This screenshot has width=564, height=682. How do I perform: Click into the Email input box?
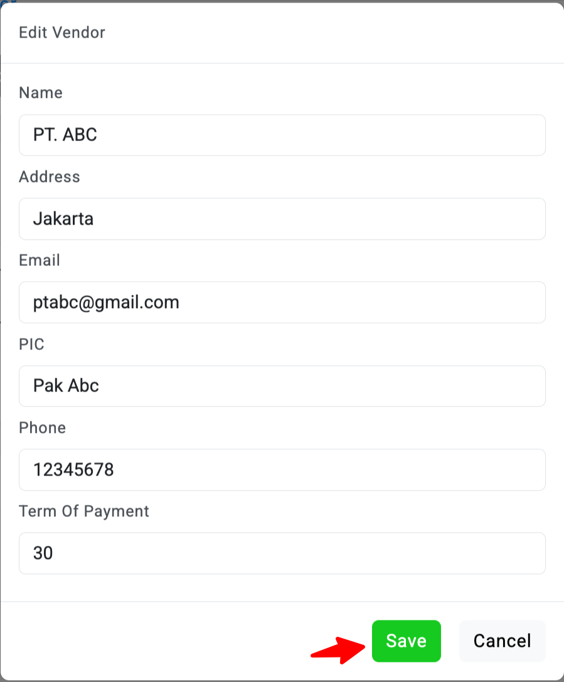click(282, 302)
